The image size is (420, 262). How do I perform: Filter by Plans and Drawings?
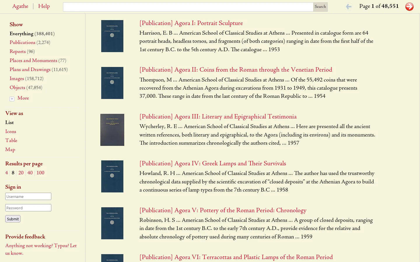(30, 70)
